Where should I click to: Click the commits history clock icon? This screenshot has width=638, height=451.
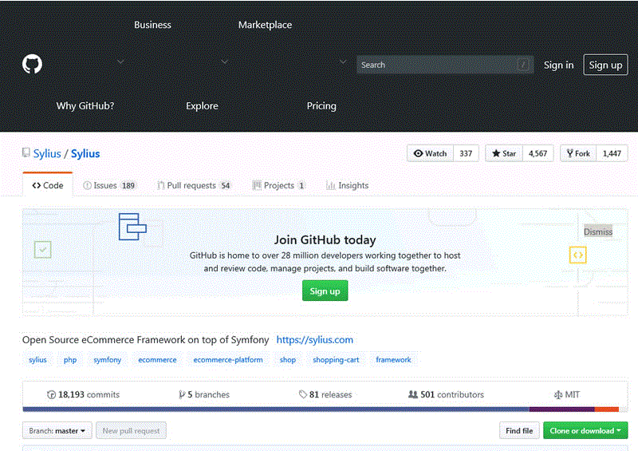pyautogui.click(x=52, y=394)
